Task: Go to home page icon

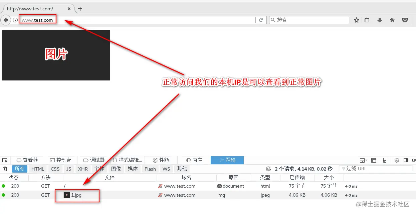Action: tap(392, 20)
